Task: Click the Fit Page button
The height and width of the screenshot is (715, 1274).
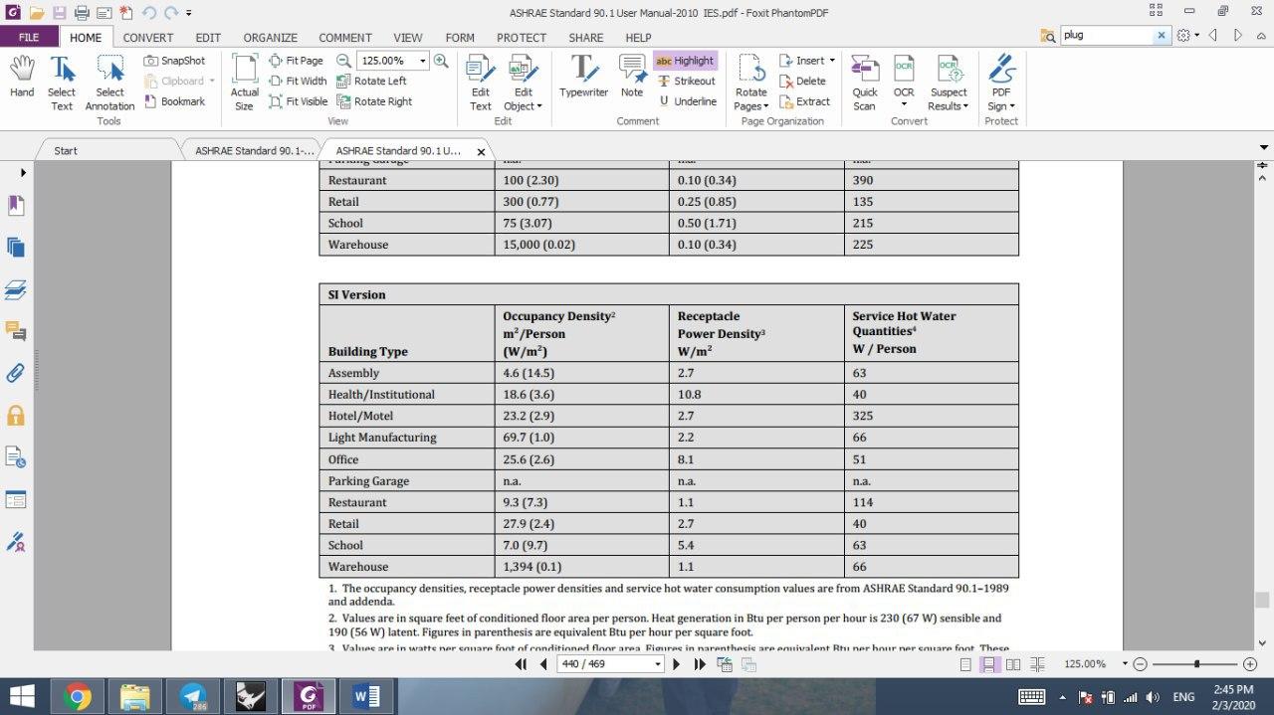Action: click(x=297, y=61)
